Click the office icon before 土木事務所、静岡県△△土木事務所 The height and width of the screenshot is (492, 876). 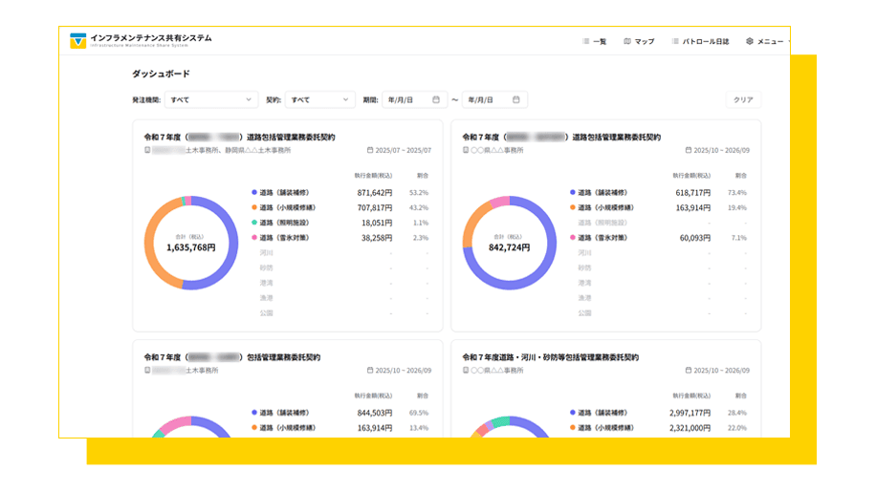pyautogui.click(x=147, y=150)
